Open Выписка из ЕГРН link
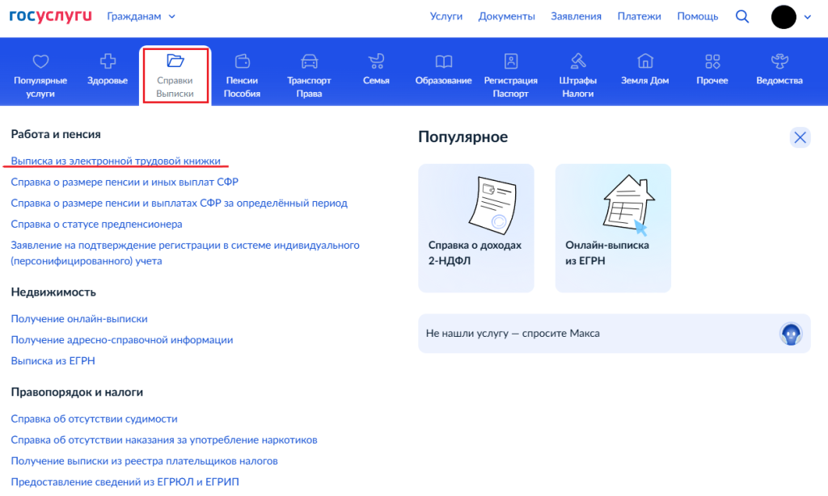The width and height of the screenshot is (828, 496). [53, 361]
